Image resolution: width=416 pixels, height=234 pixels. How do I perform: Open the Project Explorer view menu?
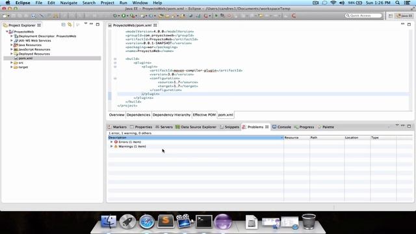click(86, 24)
